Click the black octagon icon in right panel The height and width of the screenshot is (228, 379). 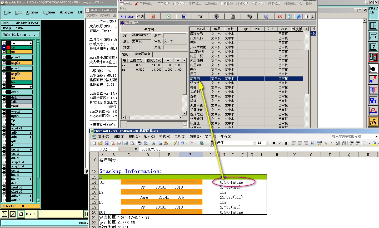(x=373, y=69)
